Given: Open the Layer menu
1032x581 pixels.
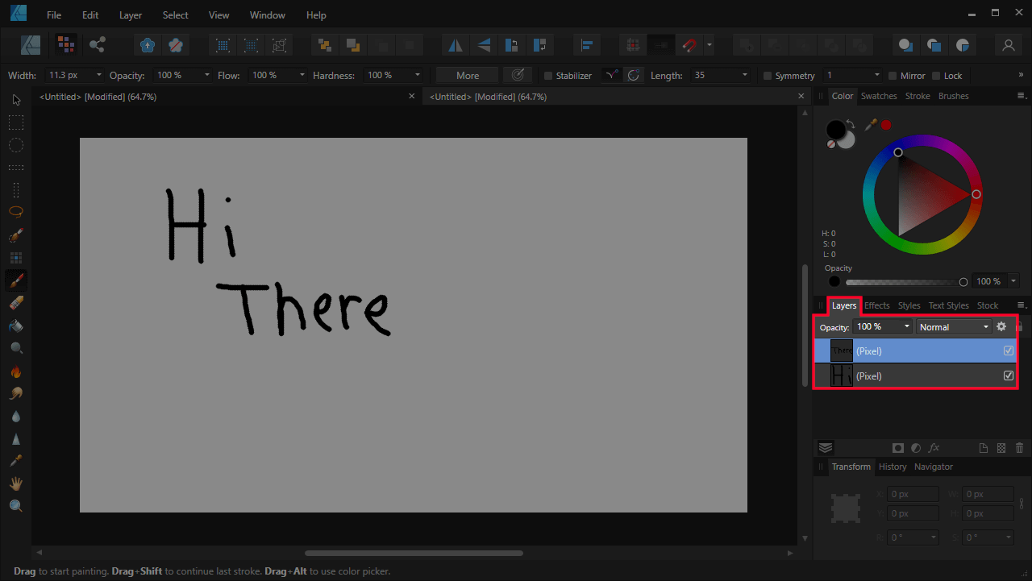Looking at the screenshot, I should [x=130, y=15].
